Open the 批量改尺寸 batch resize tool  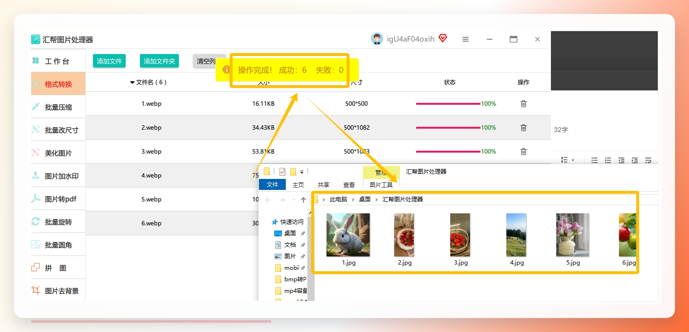click(x=58, y=130)
